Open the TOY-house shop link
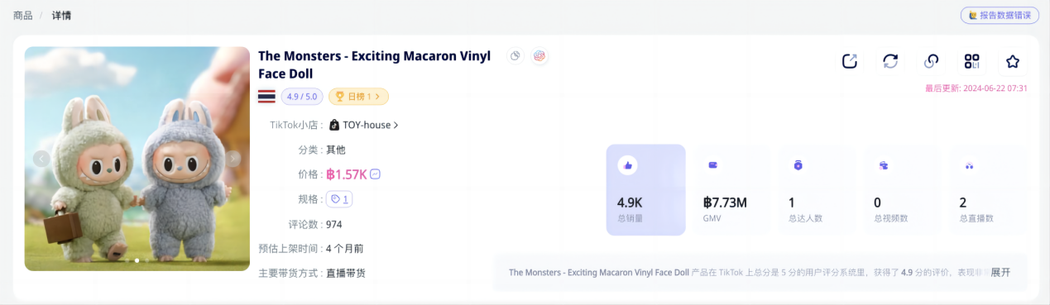The height and width of the screenshot is (305, 1050). (x=364, y=125)
